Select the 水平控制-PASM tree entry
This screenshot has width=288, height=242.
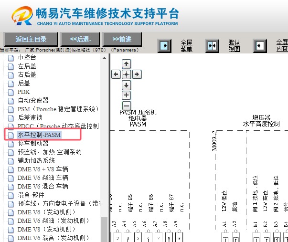click(39, 135)
